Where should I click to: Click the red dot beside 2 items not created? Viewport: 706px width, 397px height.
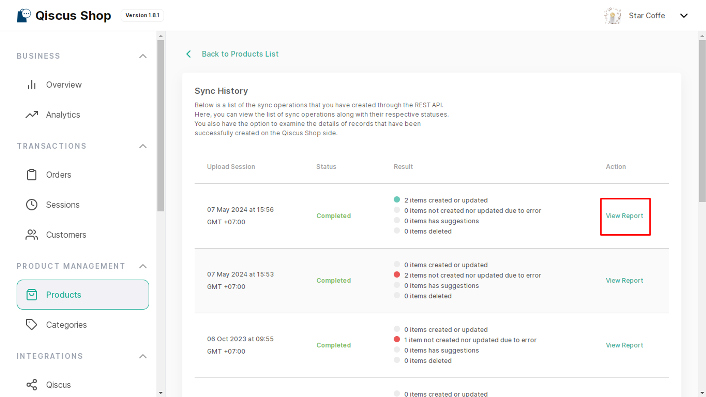click(397, 274)
